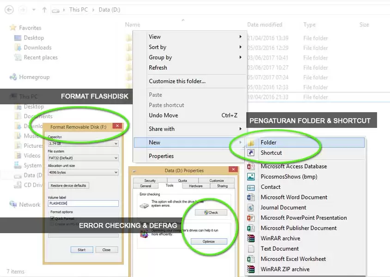Click the Shortcut icon in New submenu
390x277 pixels.
[251, 152]
